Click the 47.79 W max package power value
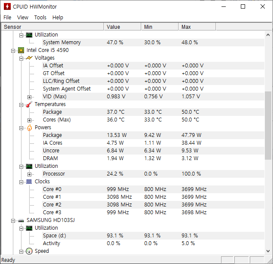Image resolution: width=273 pixels, height=264 pixels. (191, 135)
